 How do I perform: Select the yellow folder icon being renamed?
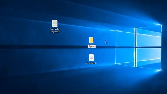coord(91,40)
